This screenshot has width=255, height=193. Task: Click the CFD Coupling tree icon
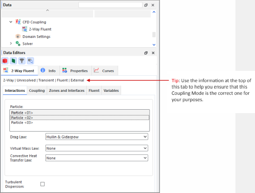pyautogui.click(x=18, y=22)
